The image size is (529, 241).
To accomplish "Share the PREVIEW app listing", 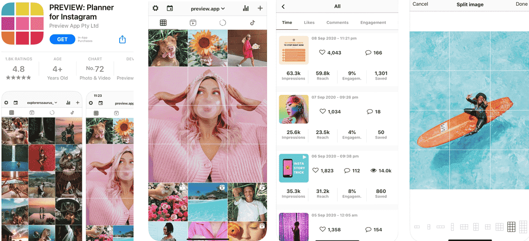I will tap(123, 39).
